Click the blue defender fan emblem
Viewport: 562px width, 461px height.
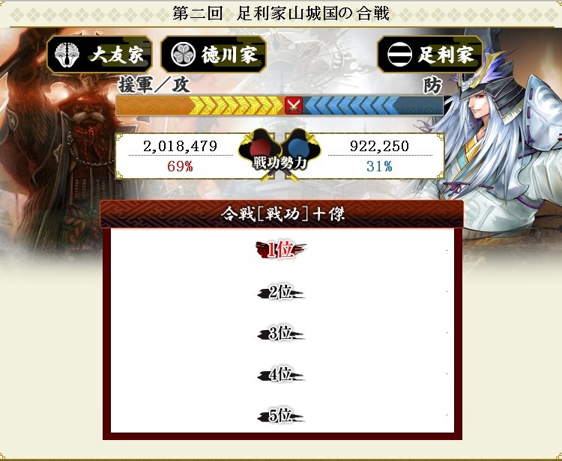tap(300, 147)
